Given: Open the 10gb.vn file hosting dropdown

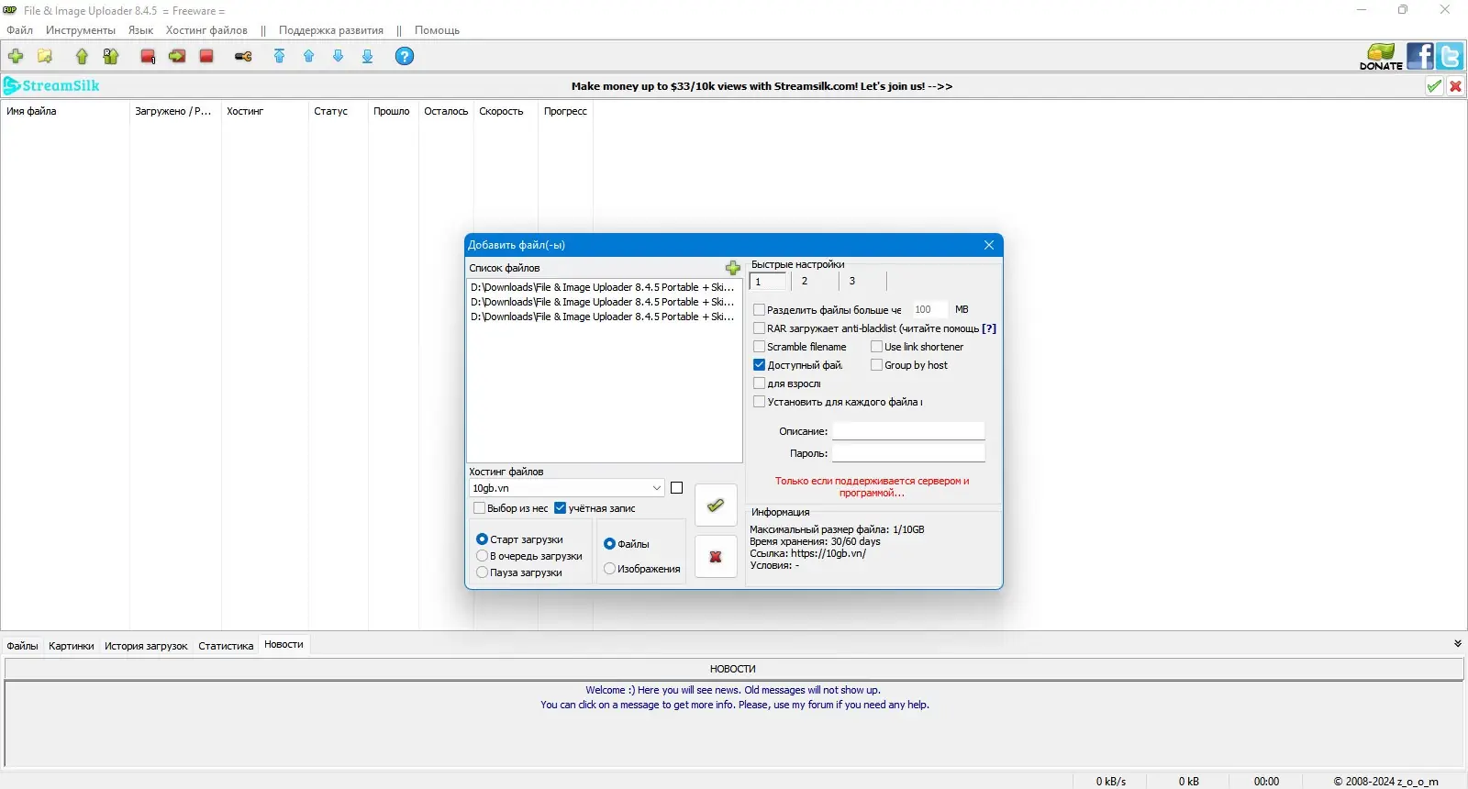Looking at the screenshot, I should click(x=566, y=488).
